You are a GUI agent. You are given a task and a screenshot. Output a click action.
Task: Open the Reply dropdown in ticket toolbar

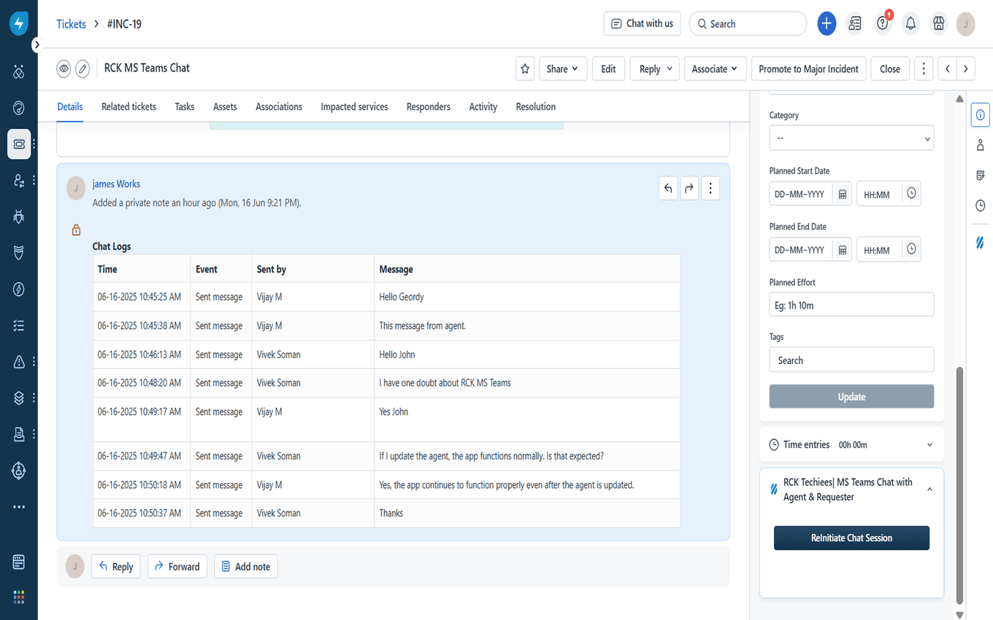(655, 69)
